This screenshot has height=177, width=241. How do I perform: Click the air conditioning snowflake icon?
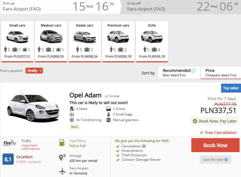click(72, 120)
